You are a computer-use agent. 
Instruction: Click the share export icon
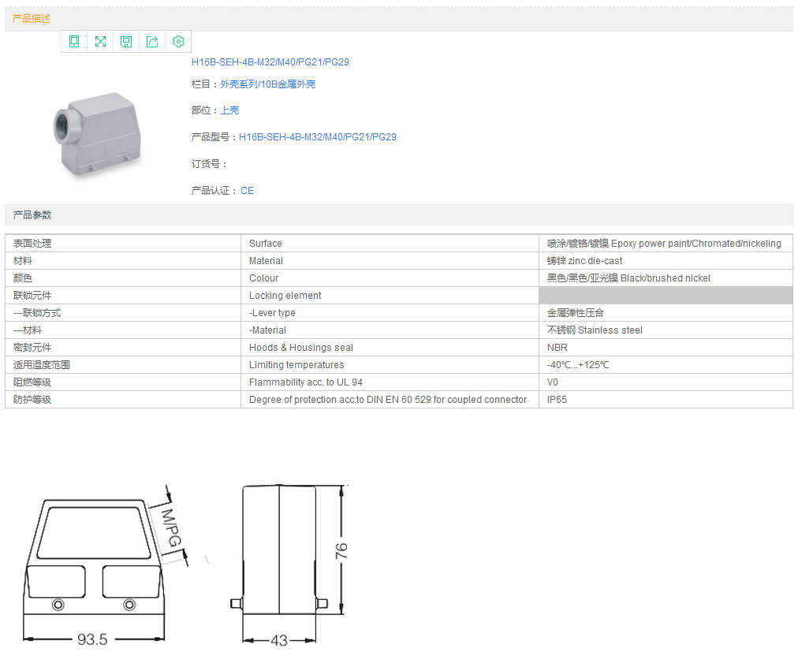tap(152, 42)
